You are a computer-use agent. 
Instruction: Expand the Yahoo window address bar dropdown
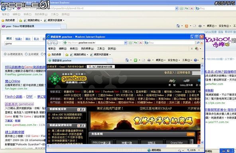point(177,8)
